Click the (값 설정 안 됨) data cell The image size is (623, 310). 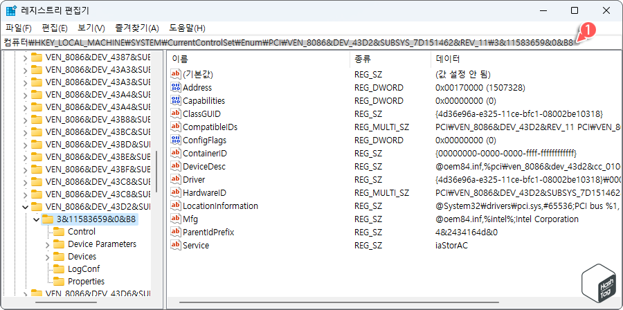tap(463, 74)
